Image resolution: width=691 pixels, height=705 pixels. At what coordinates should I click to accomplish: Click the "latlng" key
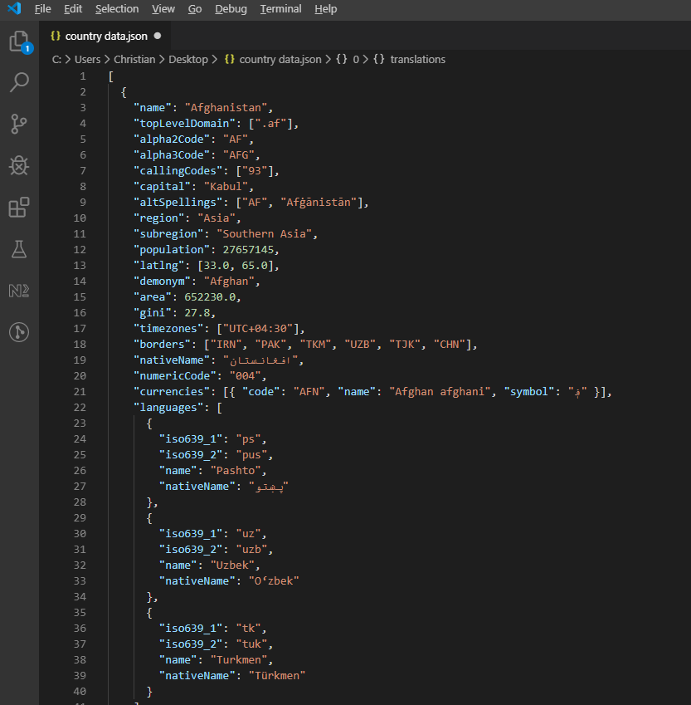[159, 266]
